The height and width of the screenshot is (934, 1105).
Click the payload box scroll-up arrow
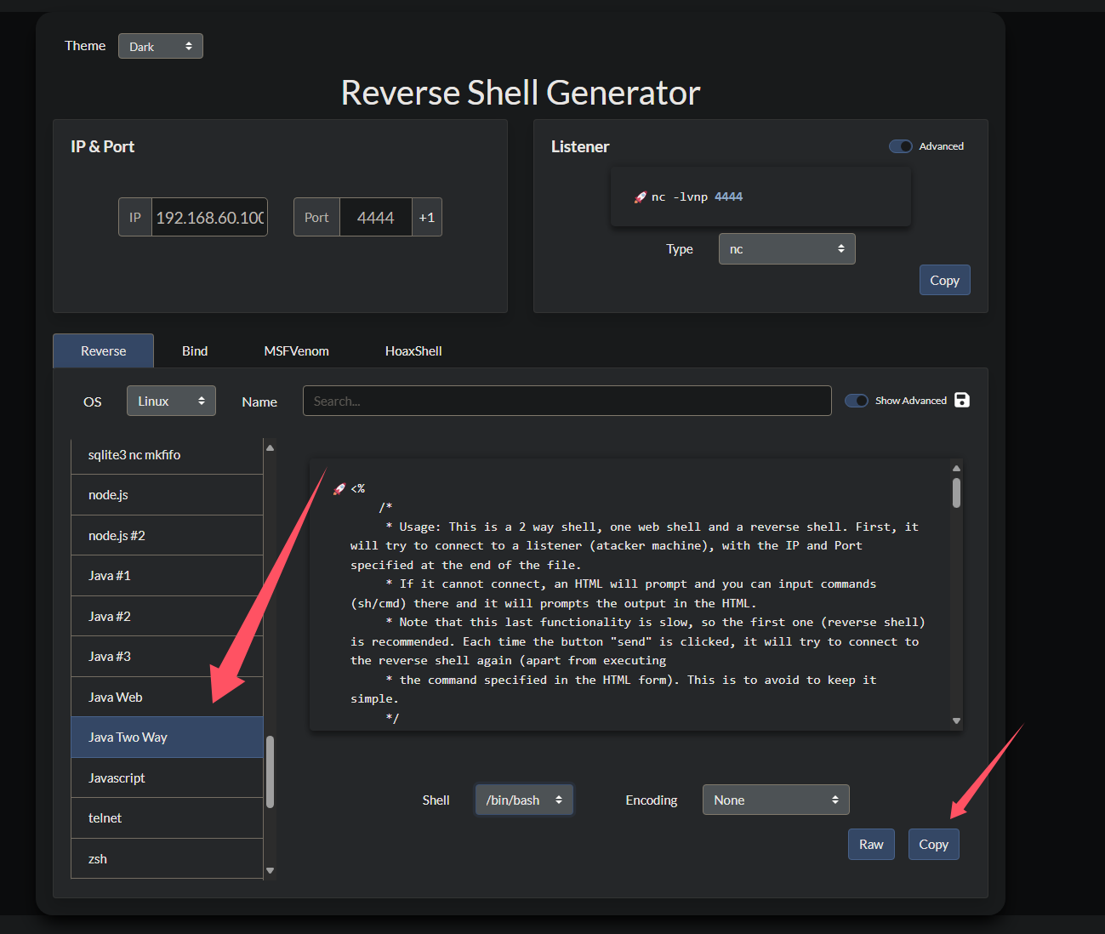tap(956, 468)
